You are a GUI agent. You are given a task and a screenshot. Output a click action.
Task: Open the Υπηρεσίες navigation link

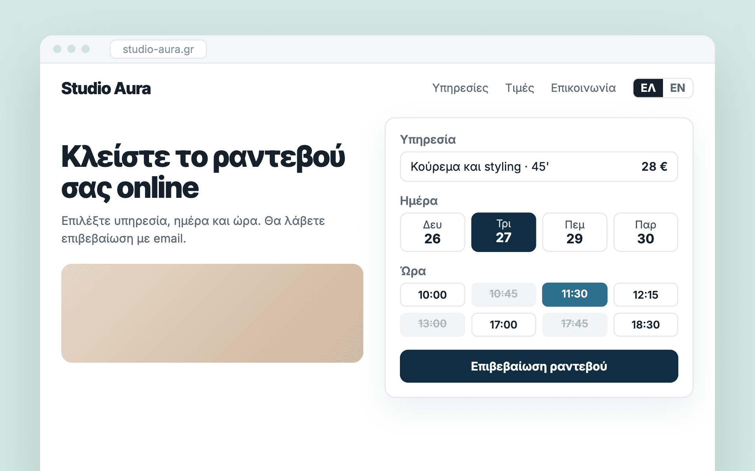tap(460, 88)
